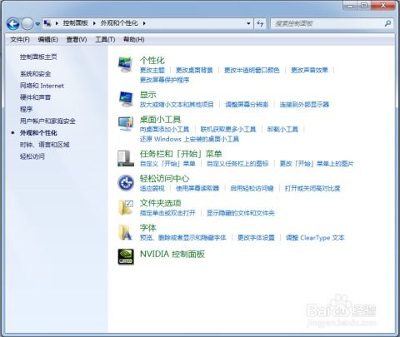The image size is (400, 337).
Task: Click the 调整屏幕分辨率 link
Action: (x=247, y=105)
